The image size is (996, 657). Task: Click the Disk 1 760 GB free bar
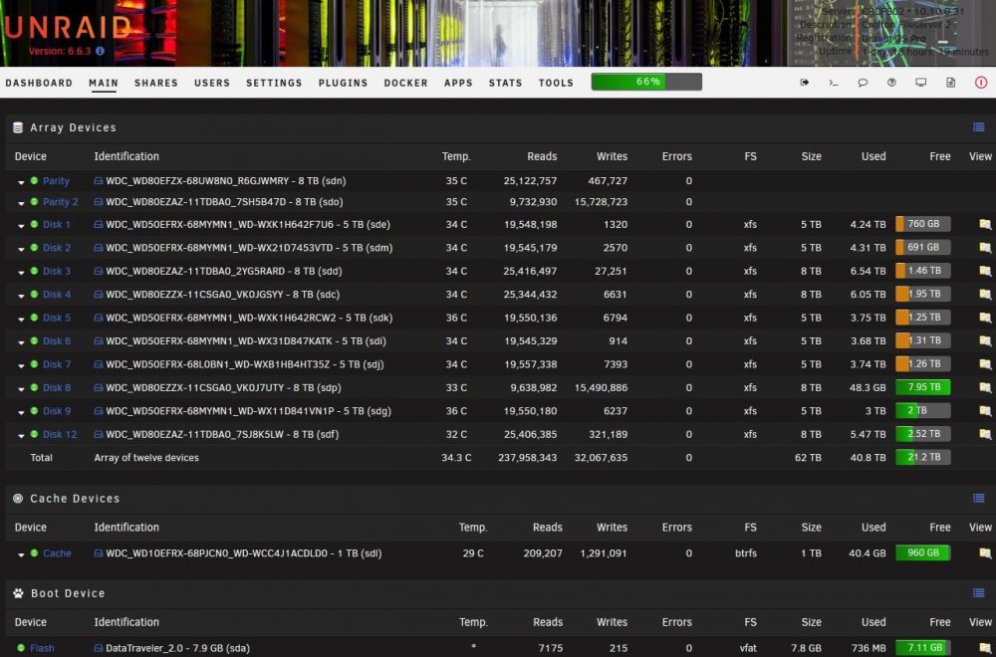click(x=923, y=224)
